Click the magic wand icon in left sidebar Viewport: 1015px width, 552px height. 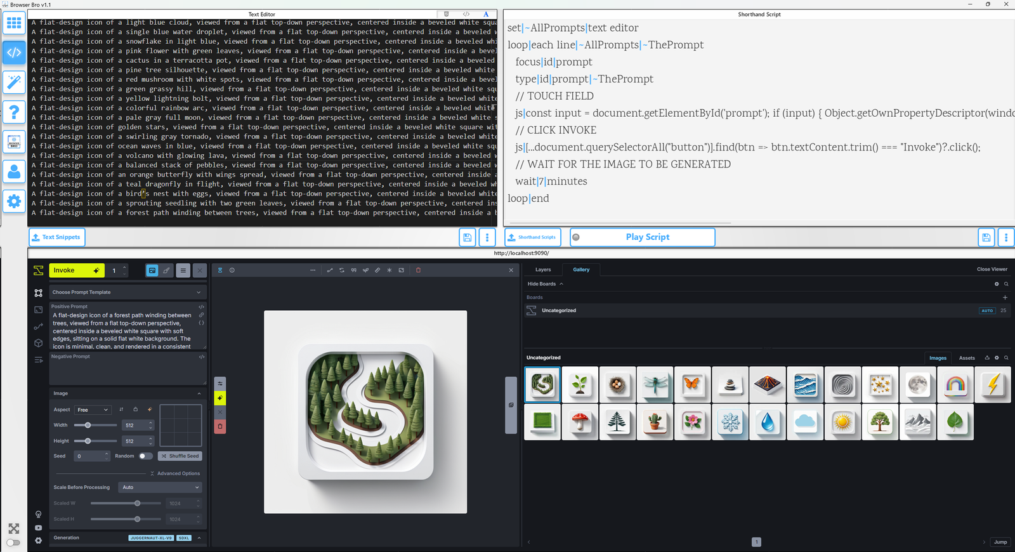[x=14, y=82]
